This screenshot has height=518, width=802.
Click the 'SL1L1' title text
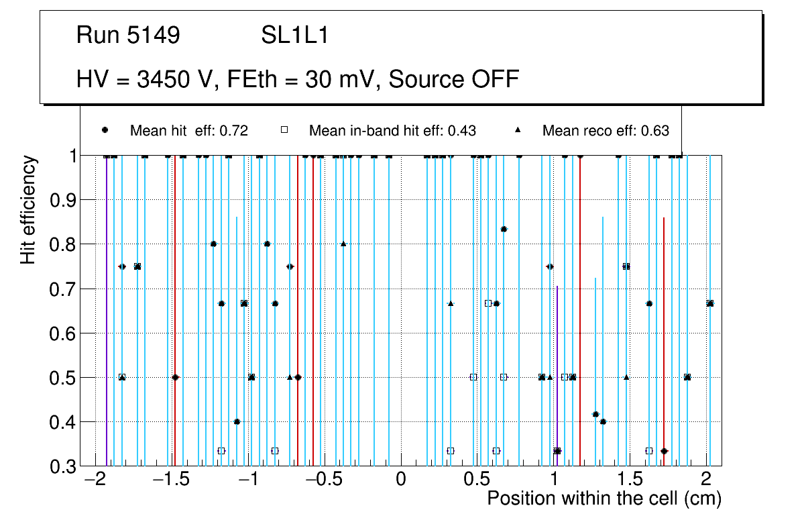294,36
